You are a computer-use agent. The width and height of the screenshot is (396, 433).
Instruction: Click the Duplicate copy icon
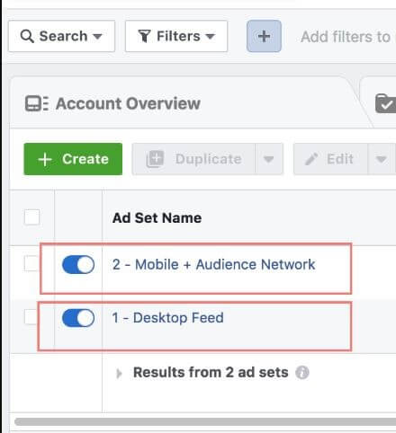click(x=155, y=159)
